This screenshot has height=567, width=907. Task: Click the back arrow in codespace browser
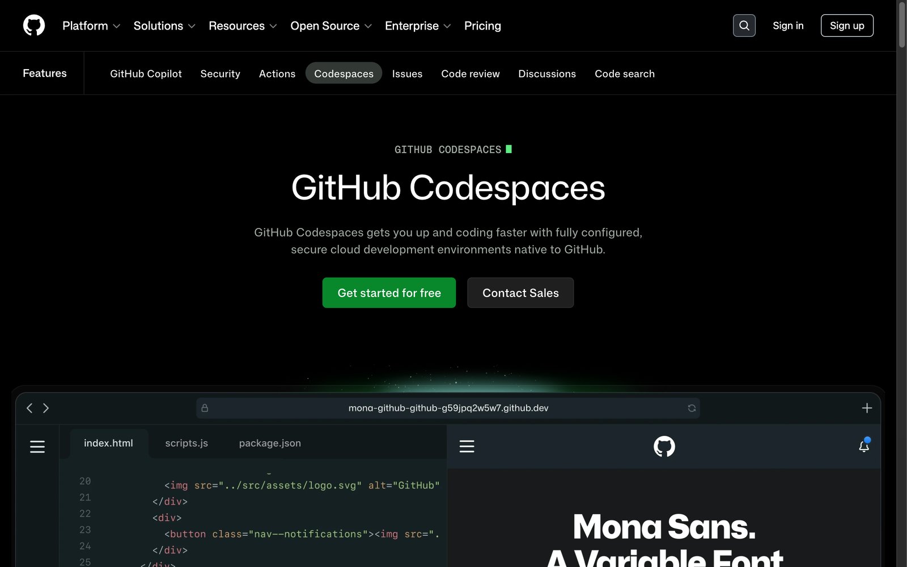(x=29, y=408)
